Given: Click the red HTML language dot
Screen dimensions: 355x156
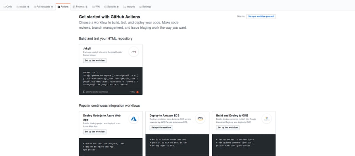Looking at the screenshot, I should (138, 92).
